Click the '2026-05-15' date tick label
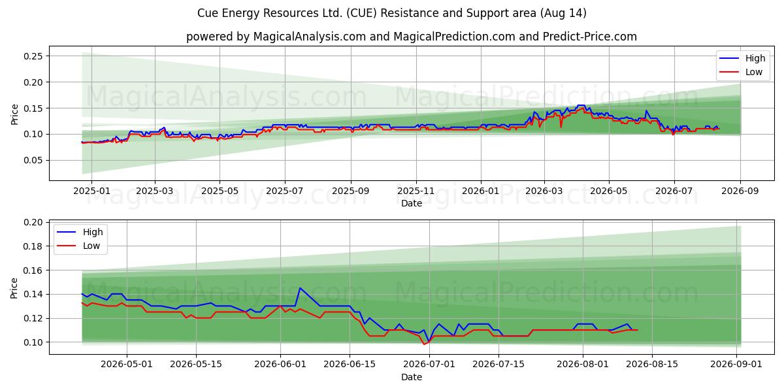Screen dimensions: 784x392 (x=197, y=364)
